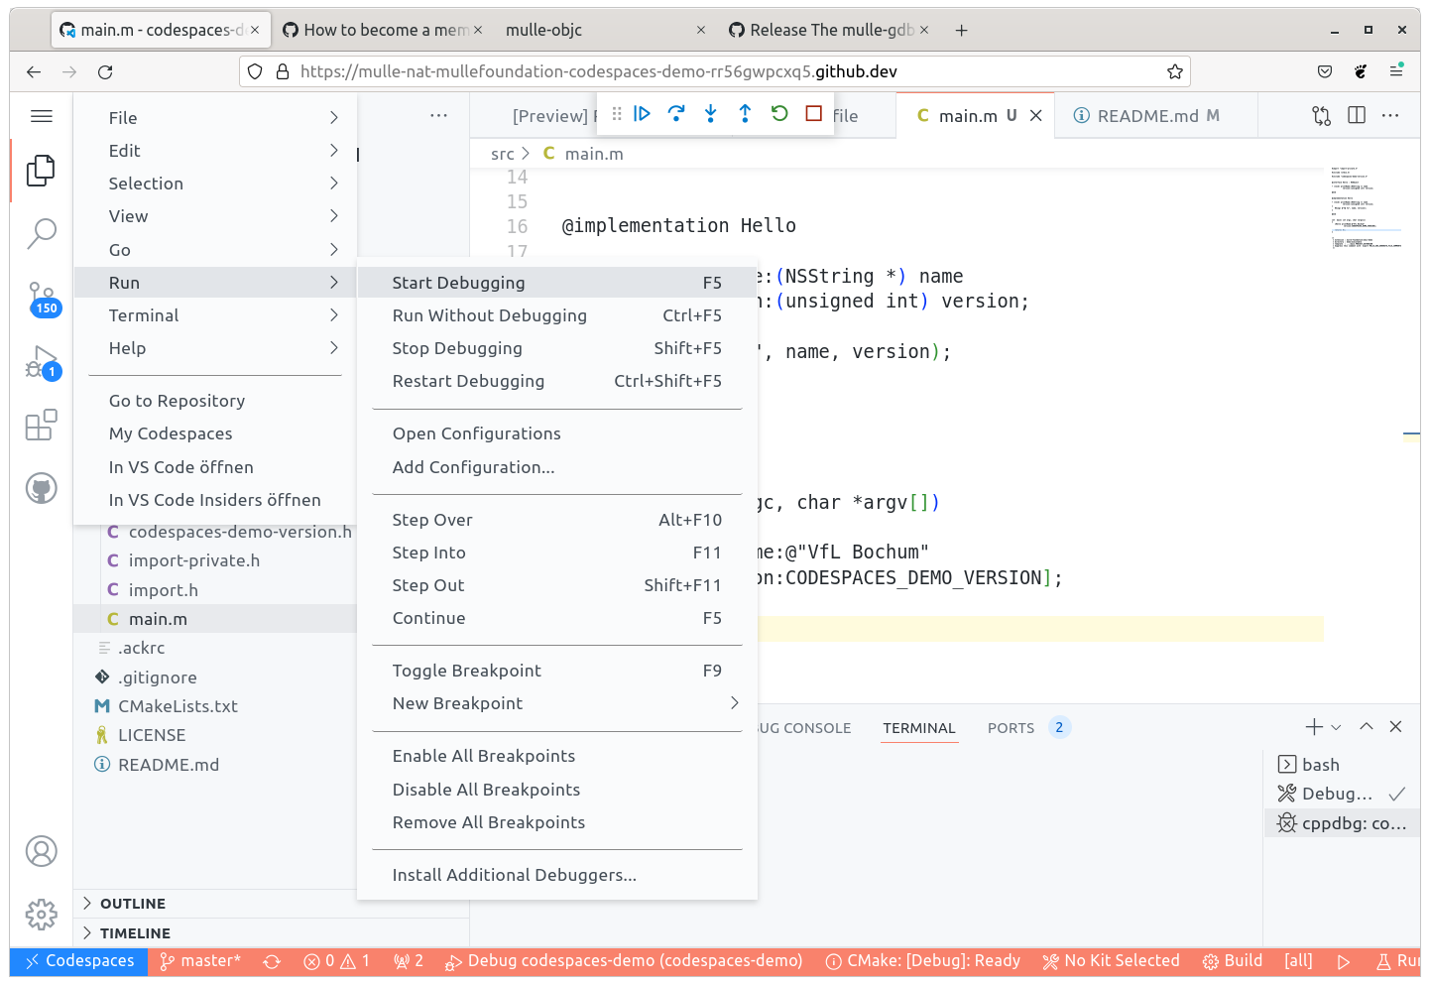Switch to the PORTS panel tab

coord(1011,728)
